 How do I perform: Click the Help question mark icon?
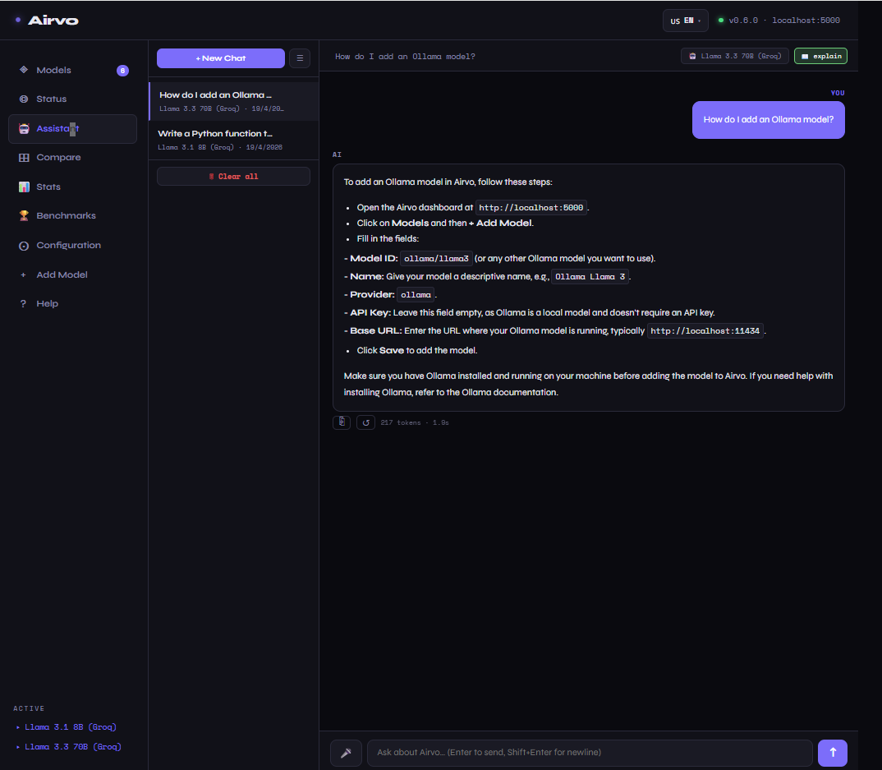[x=23, y=304]
